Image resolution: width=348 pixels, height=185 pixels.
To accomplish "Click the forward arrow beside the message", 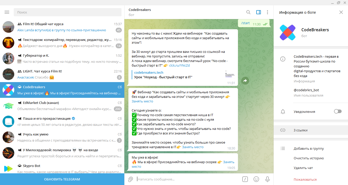I will (x=245, y=81).
